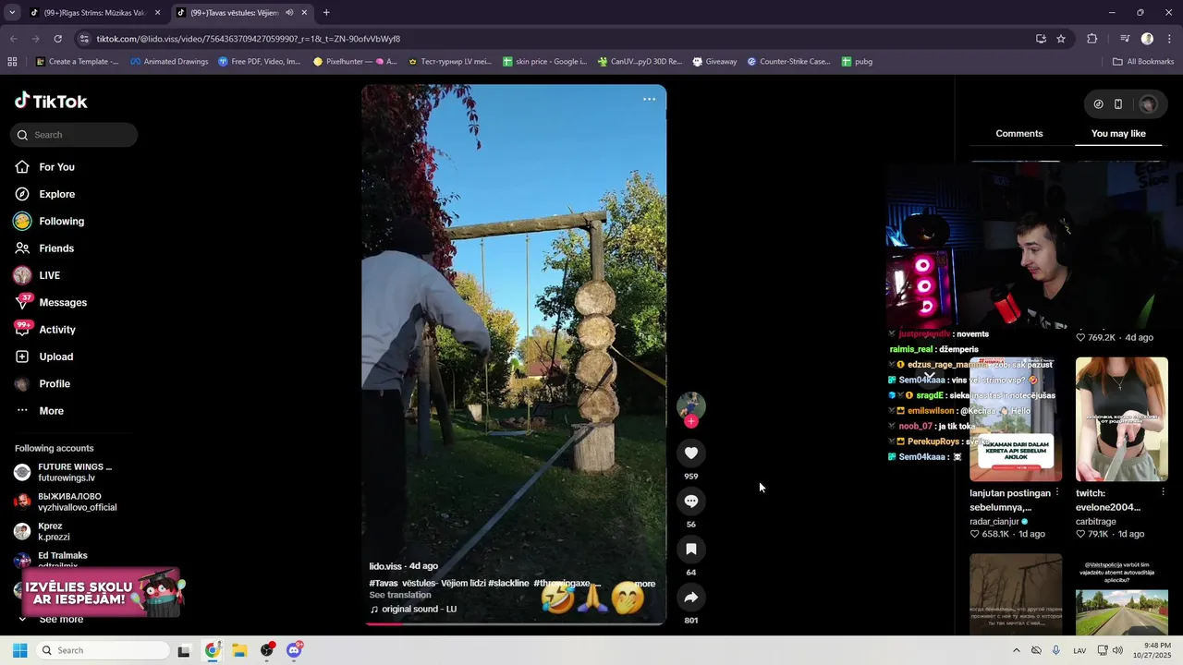Share the video with arrow icon
Image resolution: width=1183 pixels, height=665 pixels.
[690, 597]
